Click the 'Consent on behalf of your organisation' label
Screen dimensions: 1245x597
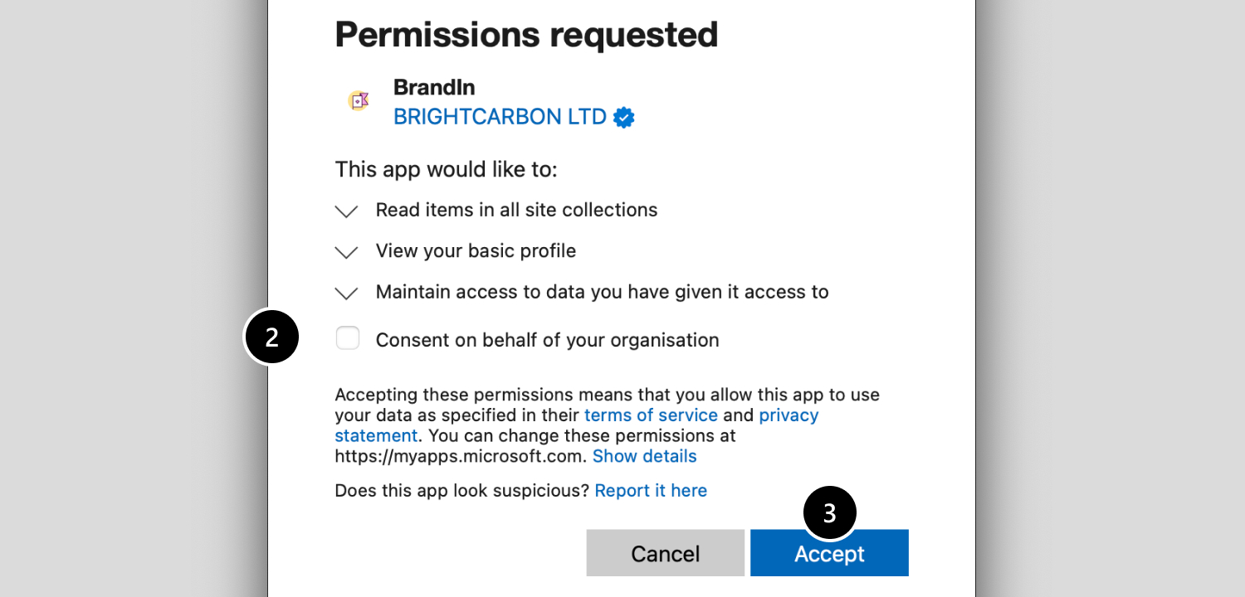(x=547, y=340)
